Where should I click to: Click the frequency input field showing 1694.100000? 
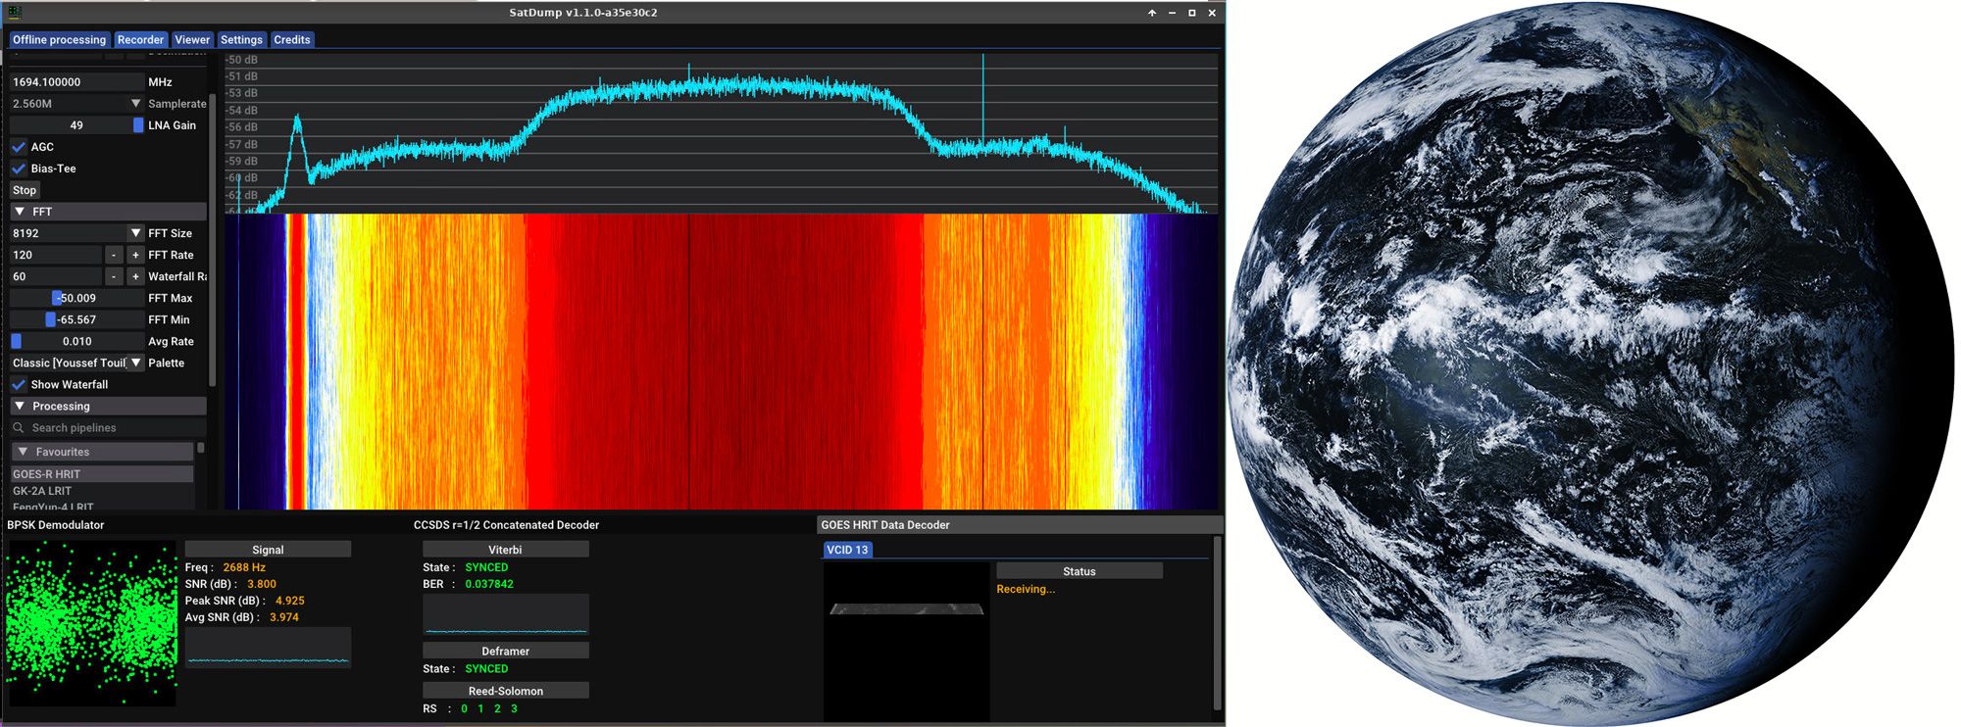(75, 82)
